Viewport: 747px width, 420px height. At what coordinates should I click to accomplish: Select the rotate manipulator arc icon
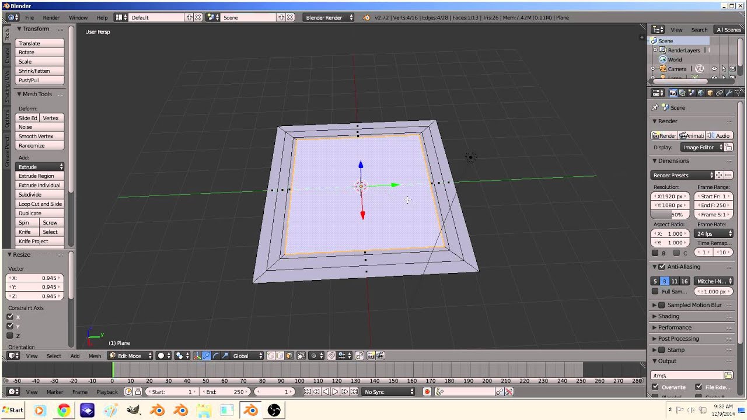pyautogui.click(x=216, y=356)
